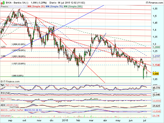Toggle the MM (Simple 70) legend
The image size is (164, 123).
[x=54, y=7]
